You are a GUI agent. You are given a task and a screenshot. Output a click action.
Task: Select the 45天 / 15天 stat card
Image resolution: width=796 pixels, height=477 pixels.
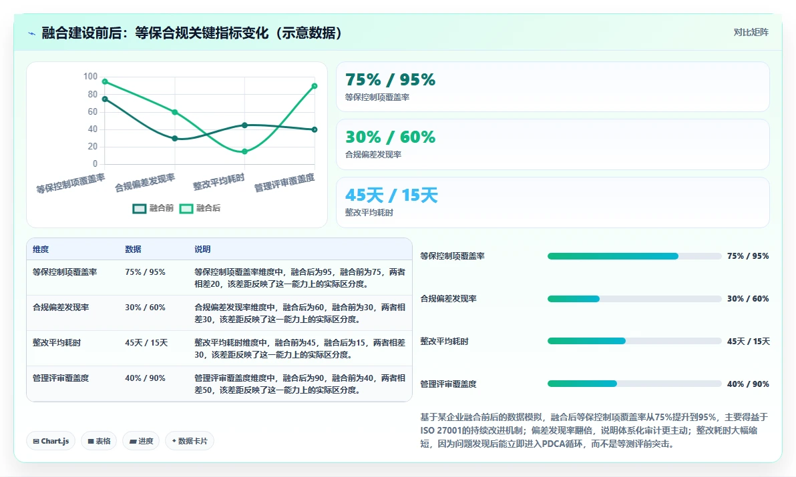(553, 202)
